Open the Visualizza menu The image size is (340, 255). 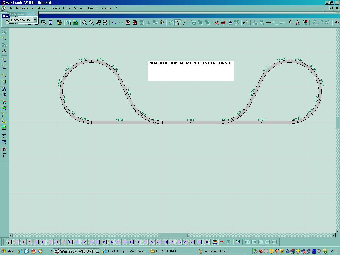point(38,8)
